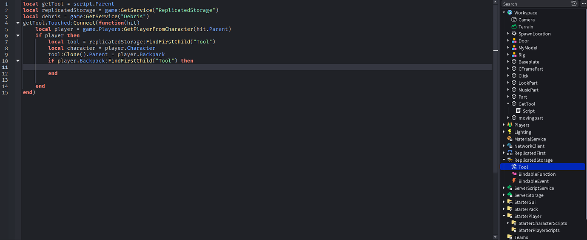The width and height of the screenshot is (587, 240).
Task: Click the Players service icon
Action: (510, 125)
